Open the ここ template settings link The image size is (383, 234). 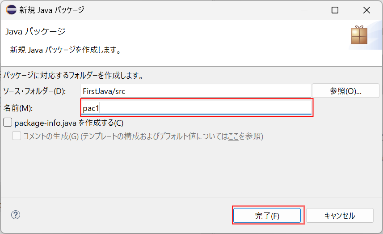(233, 136)
